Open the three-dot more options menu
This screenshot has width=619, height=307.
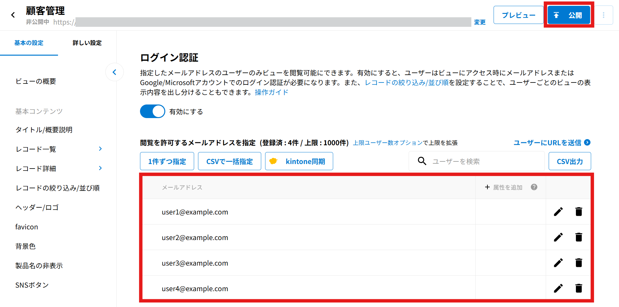[x=603, y=15]
